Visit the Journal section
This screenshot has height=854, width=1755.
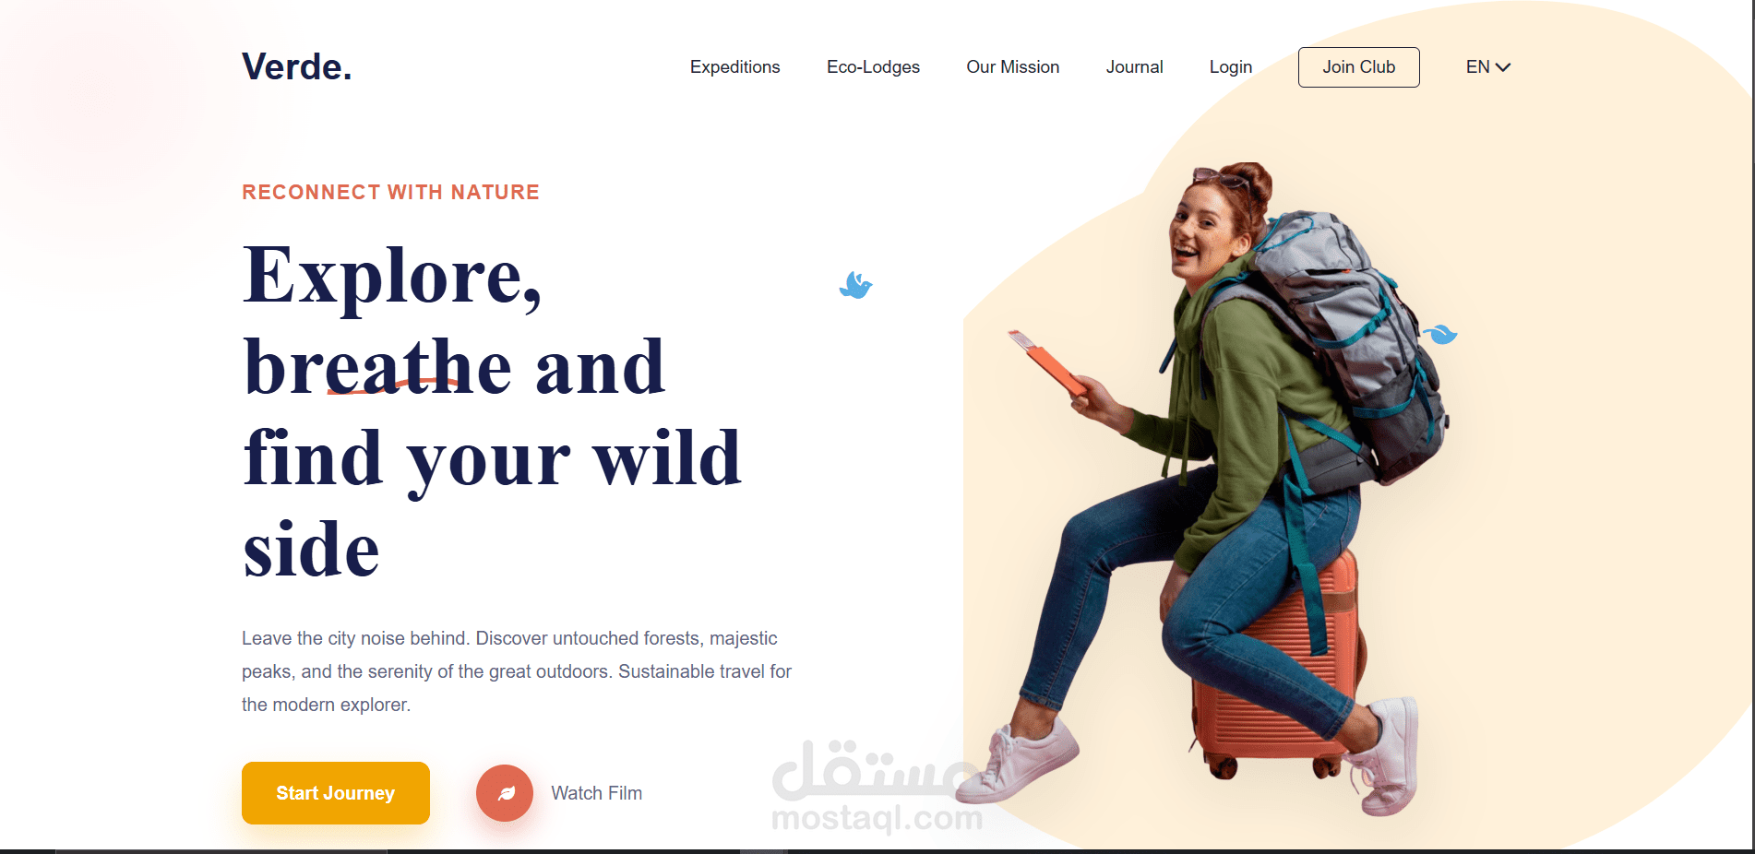click(1135, 67)
